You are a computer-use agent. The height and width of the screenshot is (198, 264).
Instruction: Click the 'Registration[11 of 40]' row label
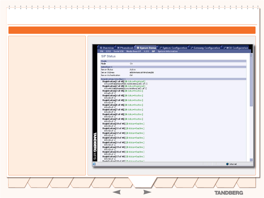114,129
